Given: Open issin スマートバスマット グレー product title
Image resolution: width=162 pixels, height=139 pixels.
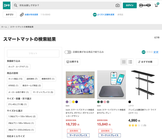Looking at the screenshot, I should click(111, 111).
